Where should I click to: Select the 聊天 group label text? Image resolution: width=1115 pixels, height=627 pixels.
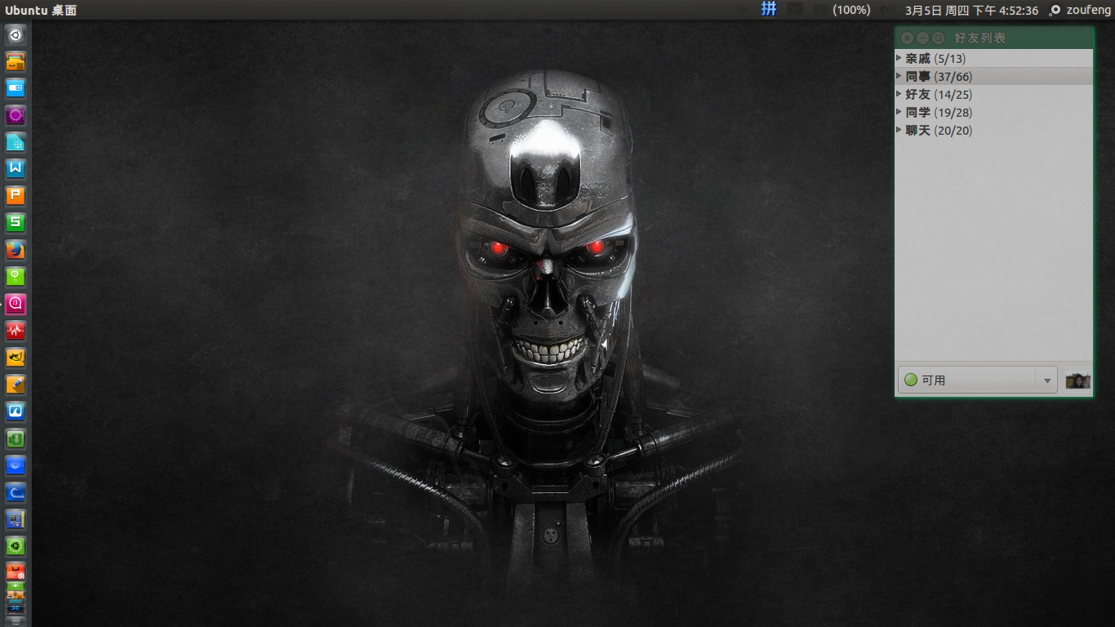[917, 131]
